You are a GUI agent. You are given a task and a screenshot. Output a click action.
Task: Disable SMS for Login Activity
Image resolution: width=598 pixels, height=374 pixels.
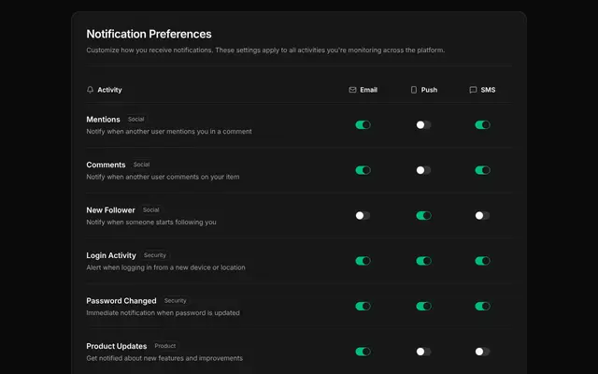482,261
